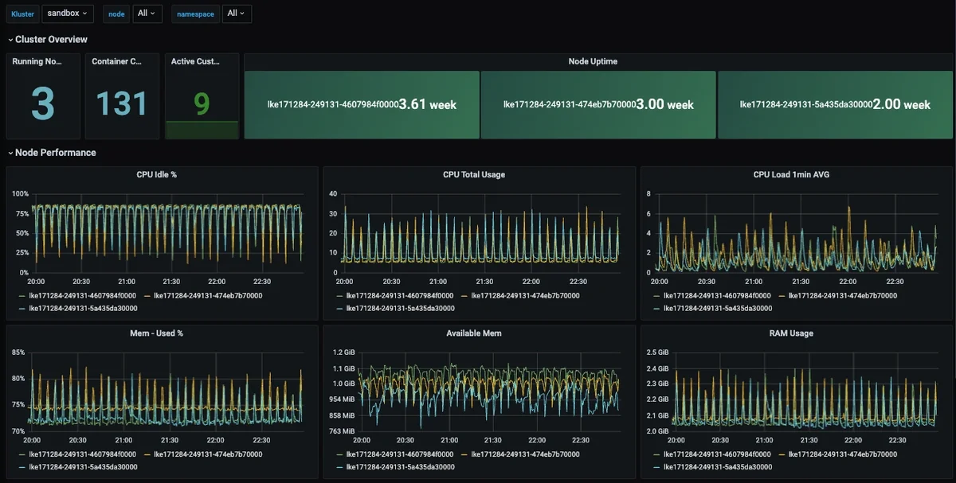Open the Kluster sandbox dropdown
This screenshot has width=956, height=483.
coord(67,14)
